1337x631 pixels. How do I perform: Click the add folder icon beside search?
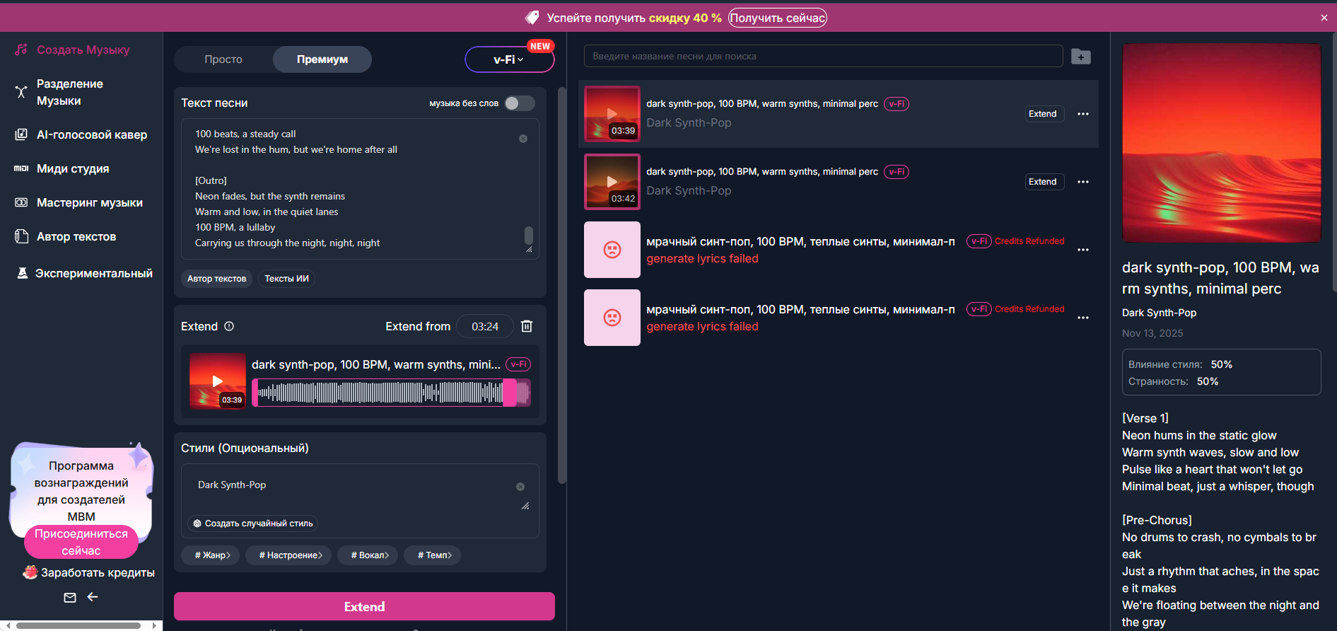point(1080,57)
